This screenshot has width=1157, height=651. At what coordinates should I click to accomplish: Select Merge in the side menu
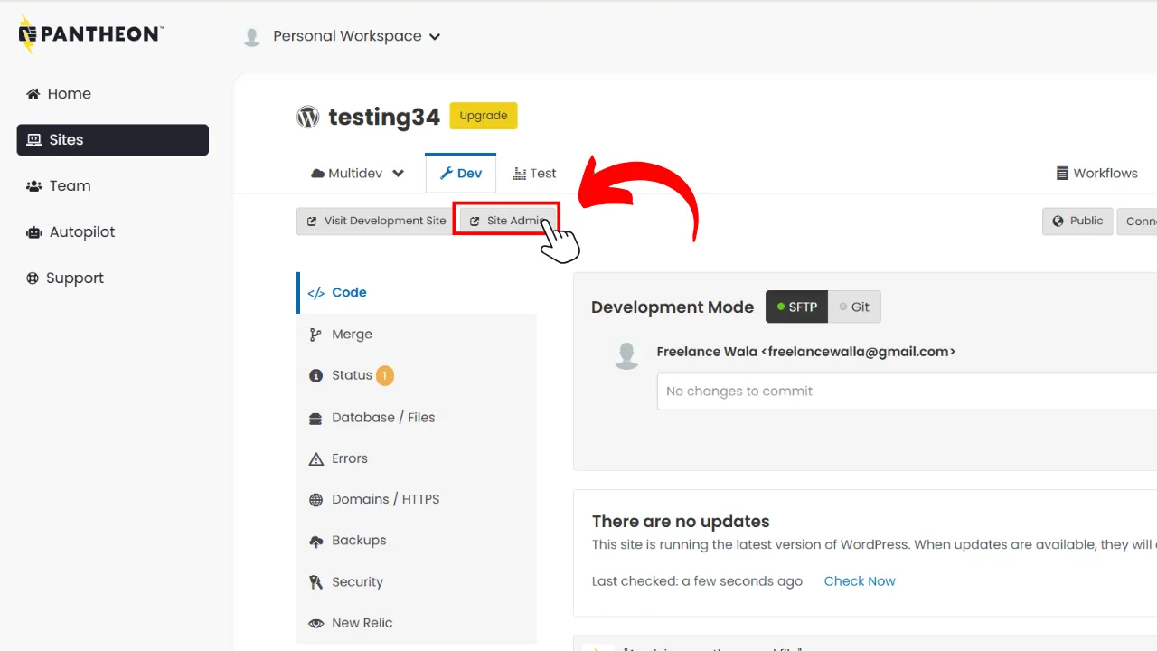418,335
